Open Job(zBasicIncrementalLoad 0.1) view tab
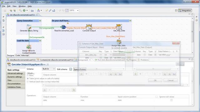 pos(21,60)
